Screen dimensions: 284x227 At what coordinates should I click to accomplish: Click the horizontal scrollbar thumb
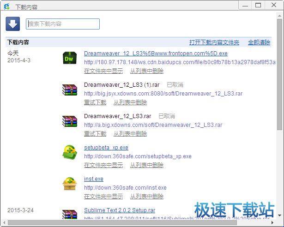tap(122, 222)
